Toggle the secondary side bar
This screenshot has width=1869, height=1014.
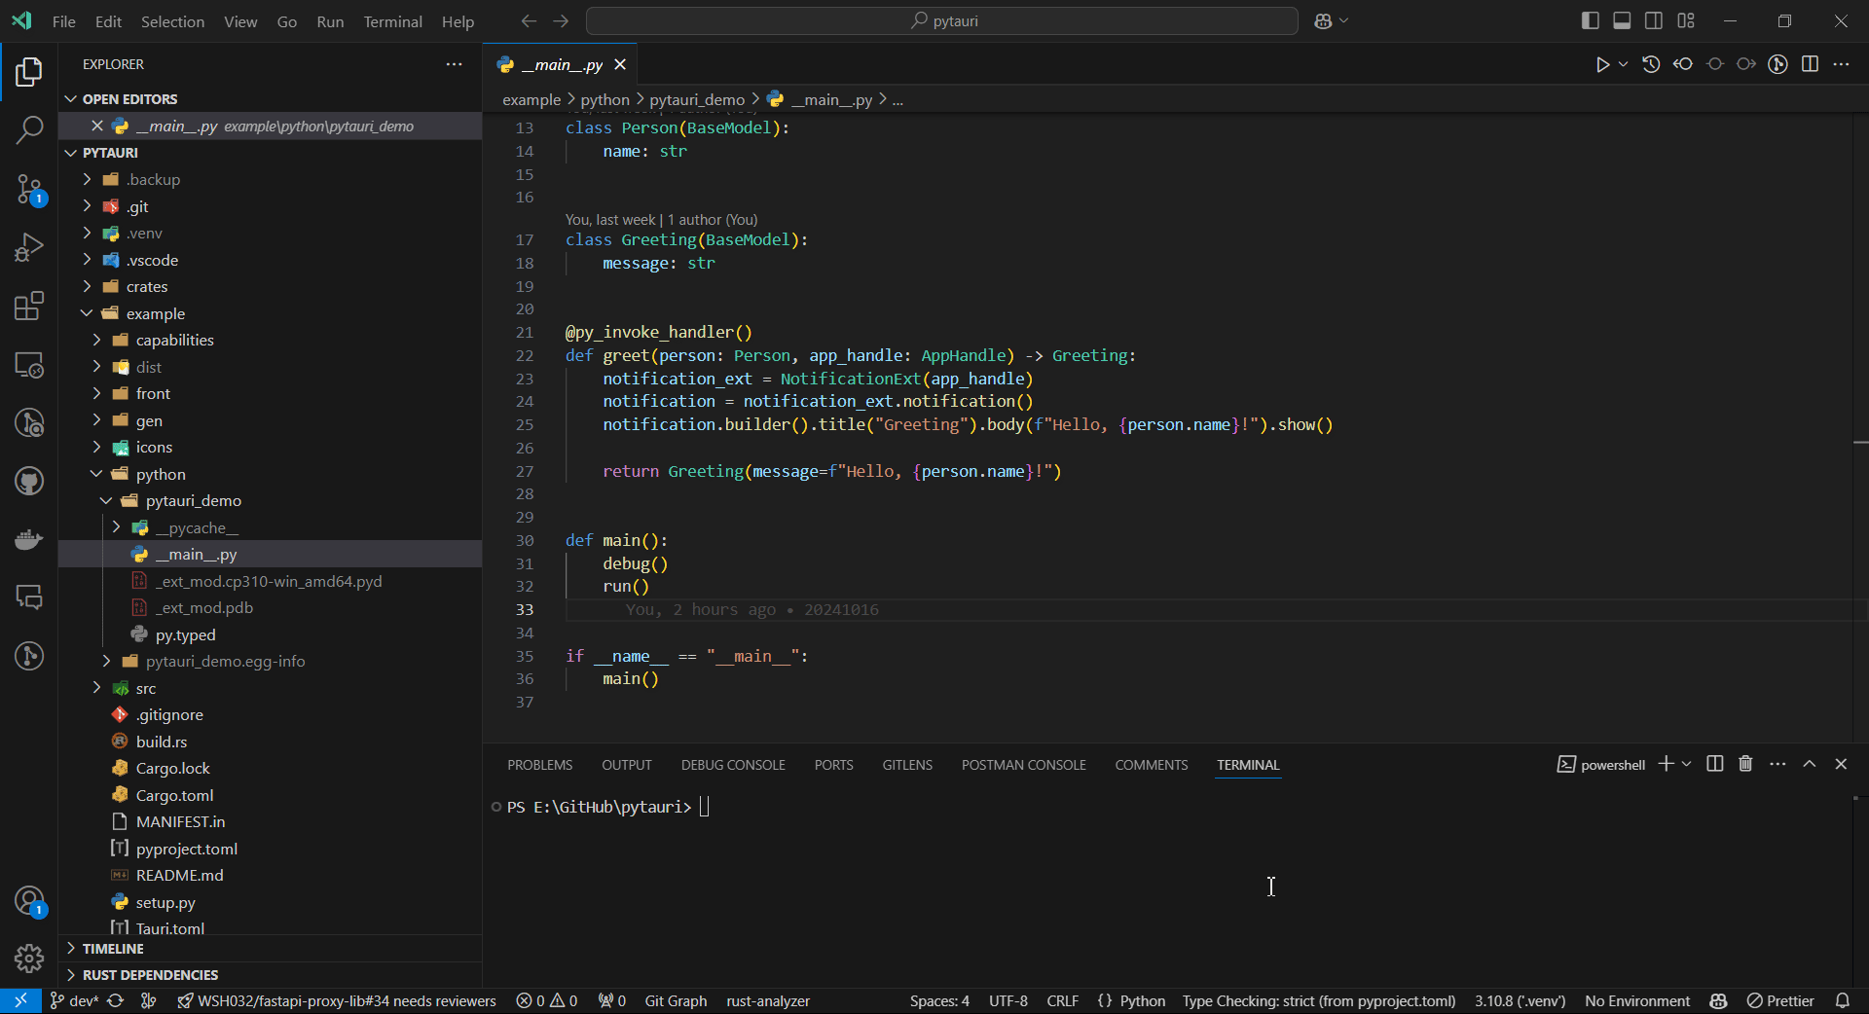pos(1654,20)
